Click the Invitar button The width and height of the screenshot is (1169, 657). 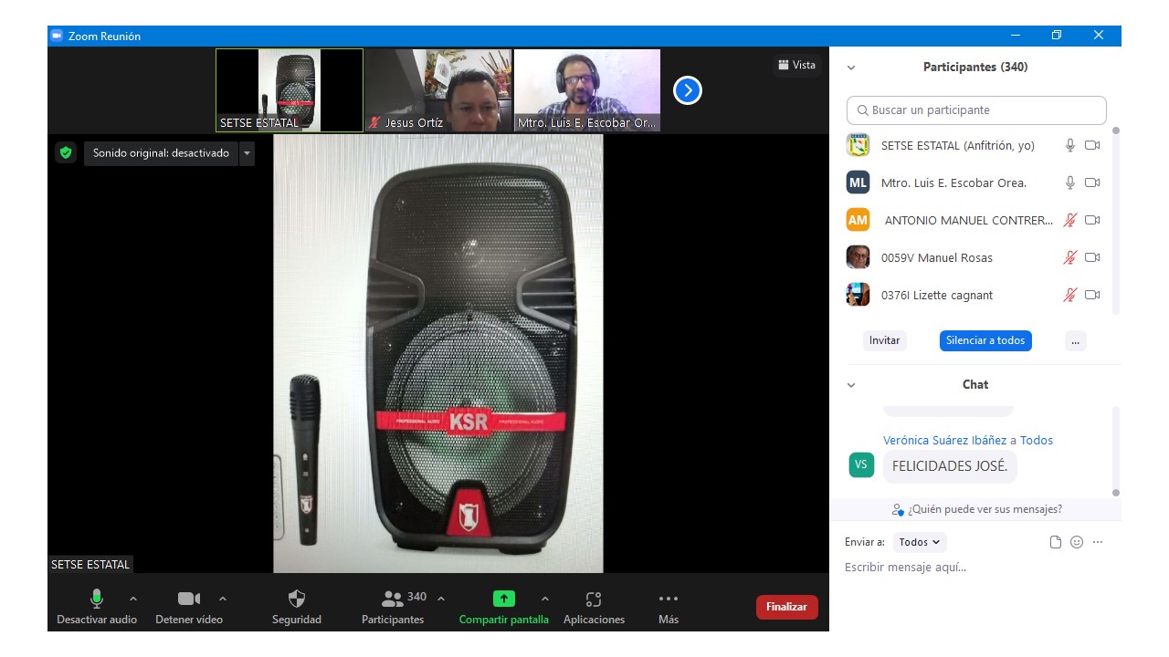point(884,340)
